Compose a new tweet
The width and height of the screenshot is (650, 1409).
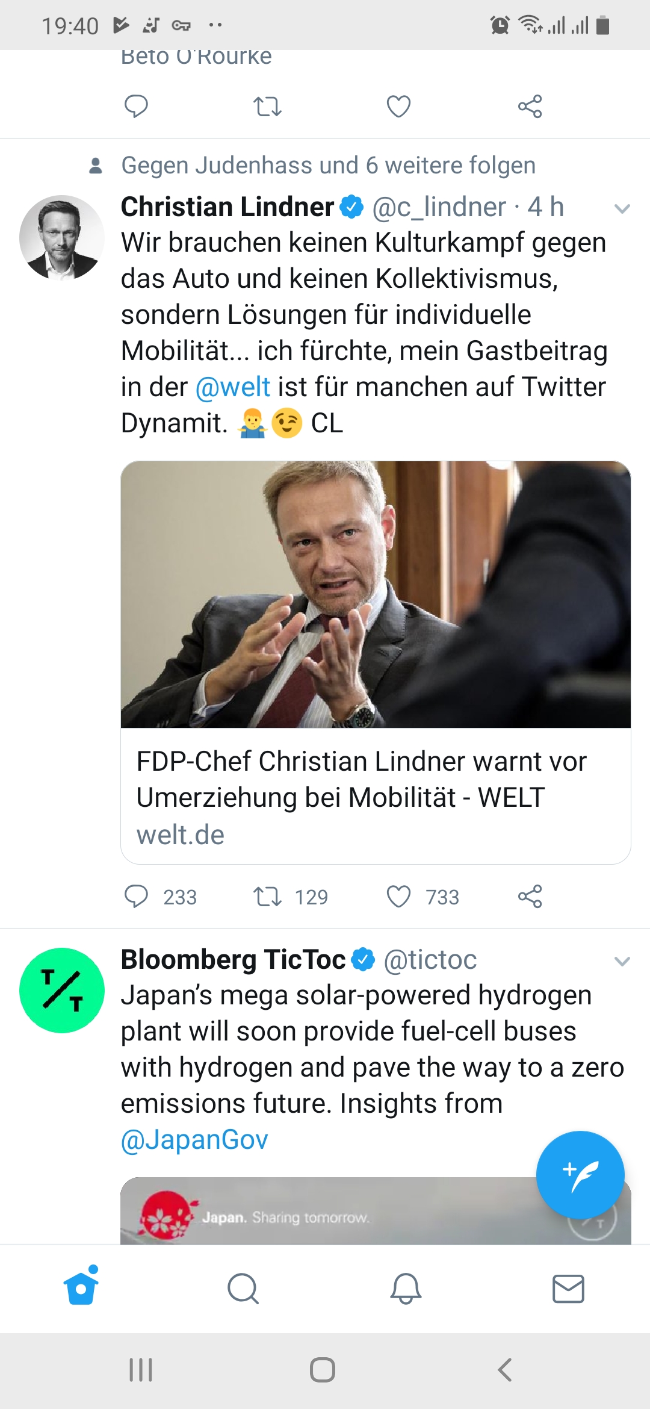pyautogui.click(x=580, y=1175)
